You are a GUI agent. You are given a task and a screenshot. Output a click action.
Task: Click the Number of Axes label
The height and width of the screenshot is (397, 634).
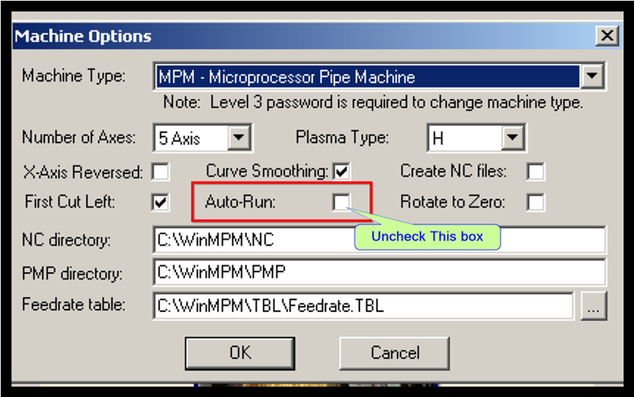click(x=79, y=137)
